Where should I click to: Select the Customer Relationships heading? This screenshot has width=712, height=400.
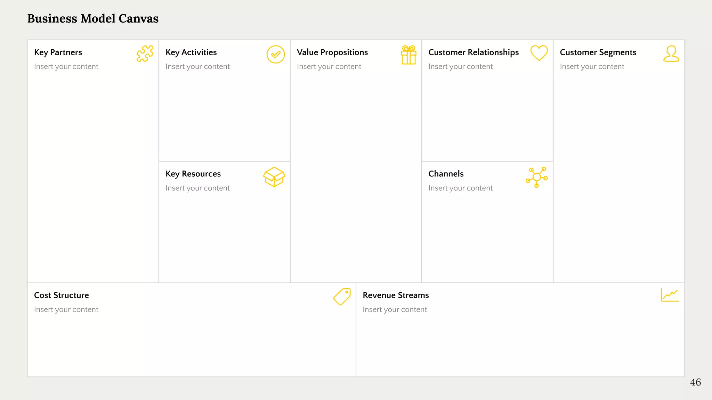tap(474, 52)
